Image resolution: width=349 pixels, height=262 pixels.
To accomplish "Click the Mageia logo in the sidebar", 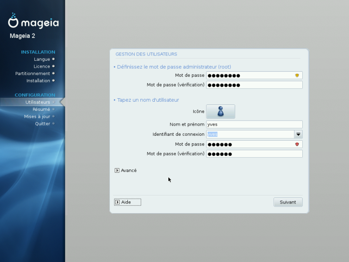I will coord(34,21).
